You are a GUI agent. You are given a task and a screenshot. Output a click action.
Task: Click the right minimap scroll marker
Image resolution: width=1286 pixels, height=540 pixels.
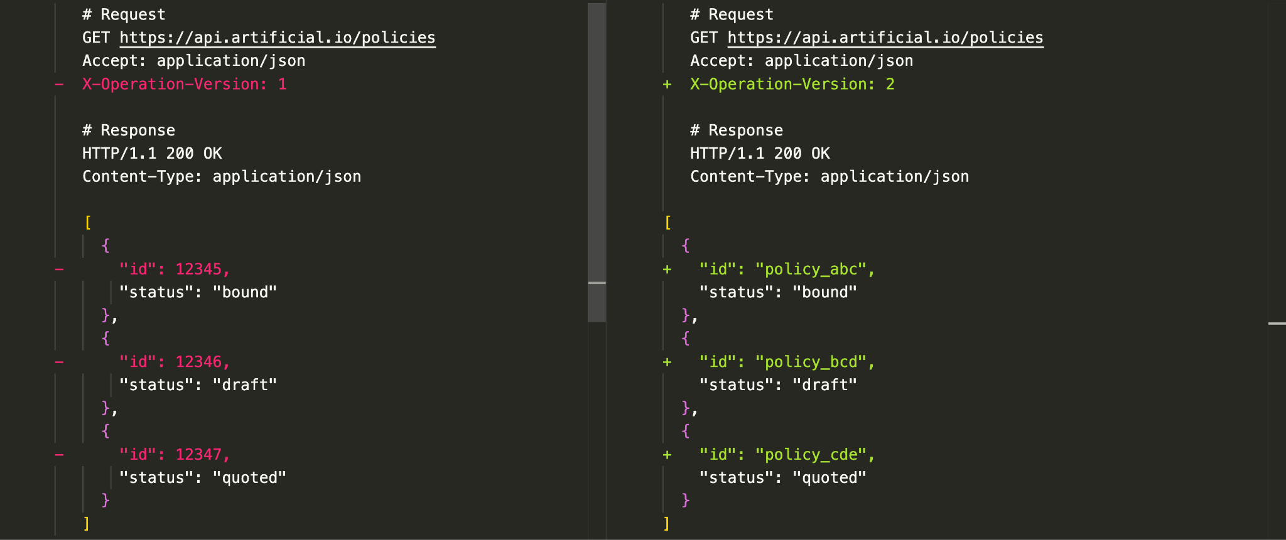[x=1277, y=324]
